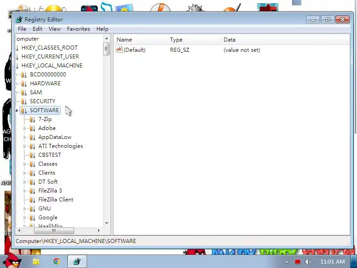This screenshot has height=268, width=357.
Task: Open Chrome from the taskbar
Action: (x=57, y=261)
